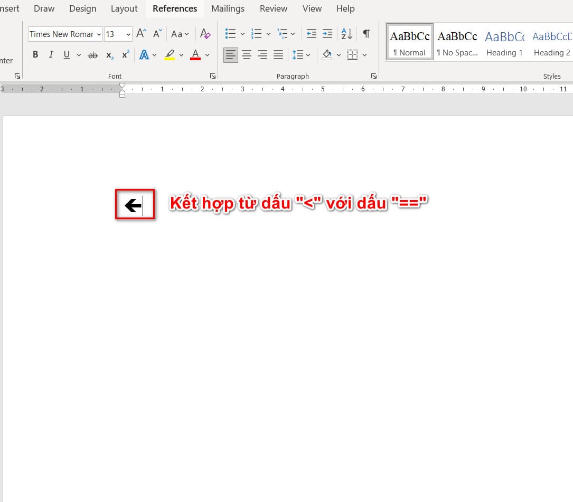Click the Decrease Indent icon
The image size is (573, 502).
[x=312, y=34]
